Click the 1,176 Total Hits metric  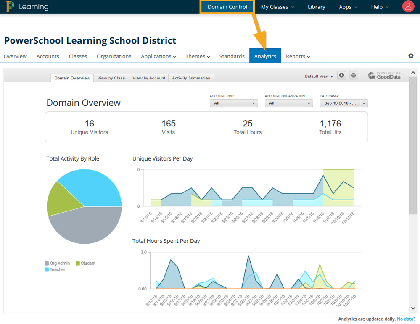tap(330, 127)
